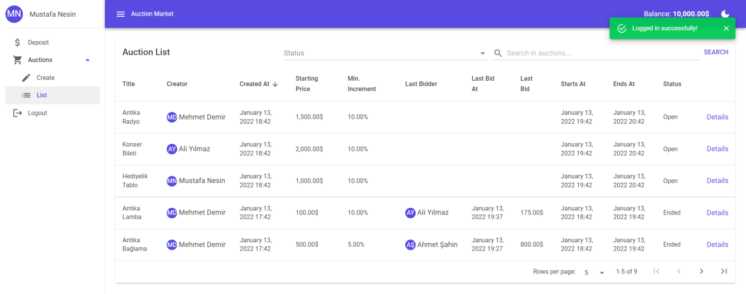Click the 175.00$ last bid value

click(531, 213)
